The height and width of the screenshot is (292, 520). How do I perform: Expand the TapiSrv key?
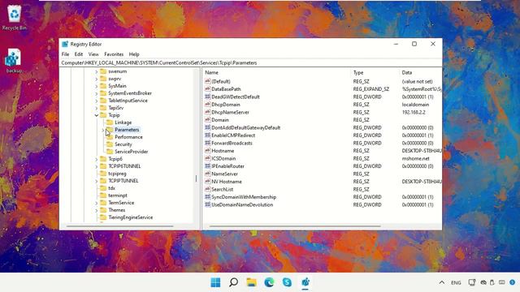click(x=97, y=108)
